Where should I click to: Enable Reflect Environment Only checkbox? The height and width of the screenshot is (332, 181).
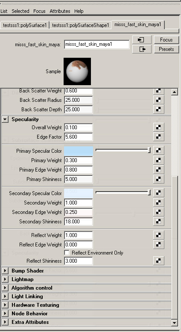67,252
